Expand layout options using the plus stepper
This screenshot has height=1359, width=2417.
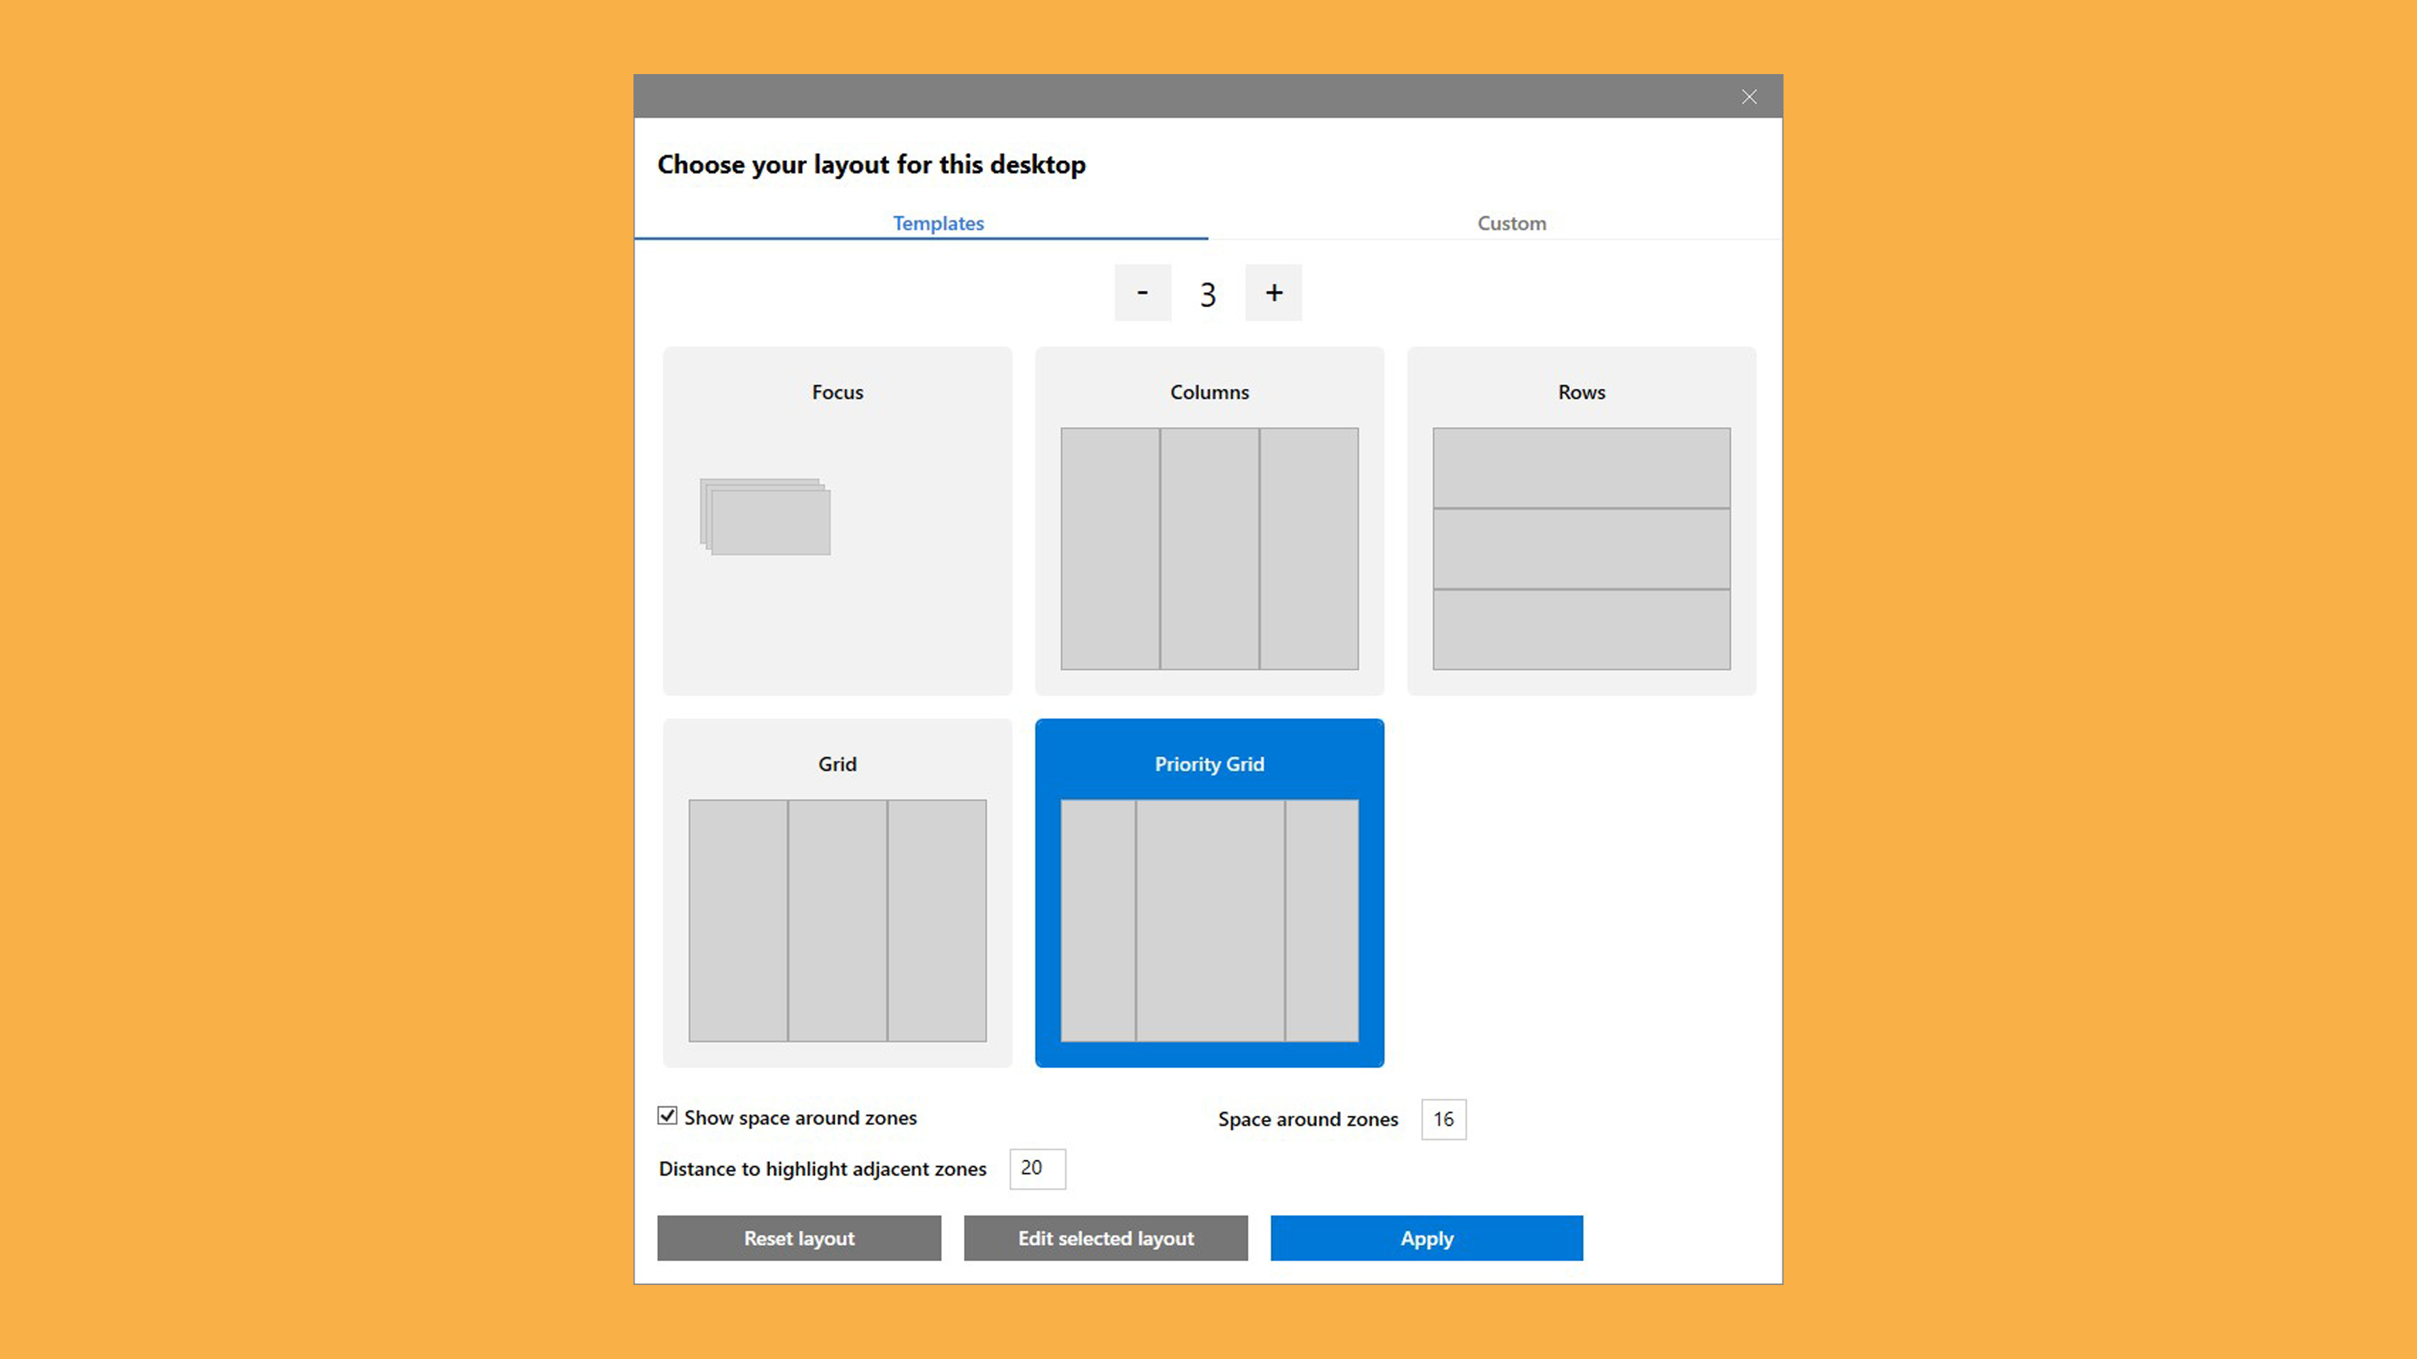tap(1273, 292)
